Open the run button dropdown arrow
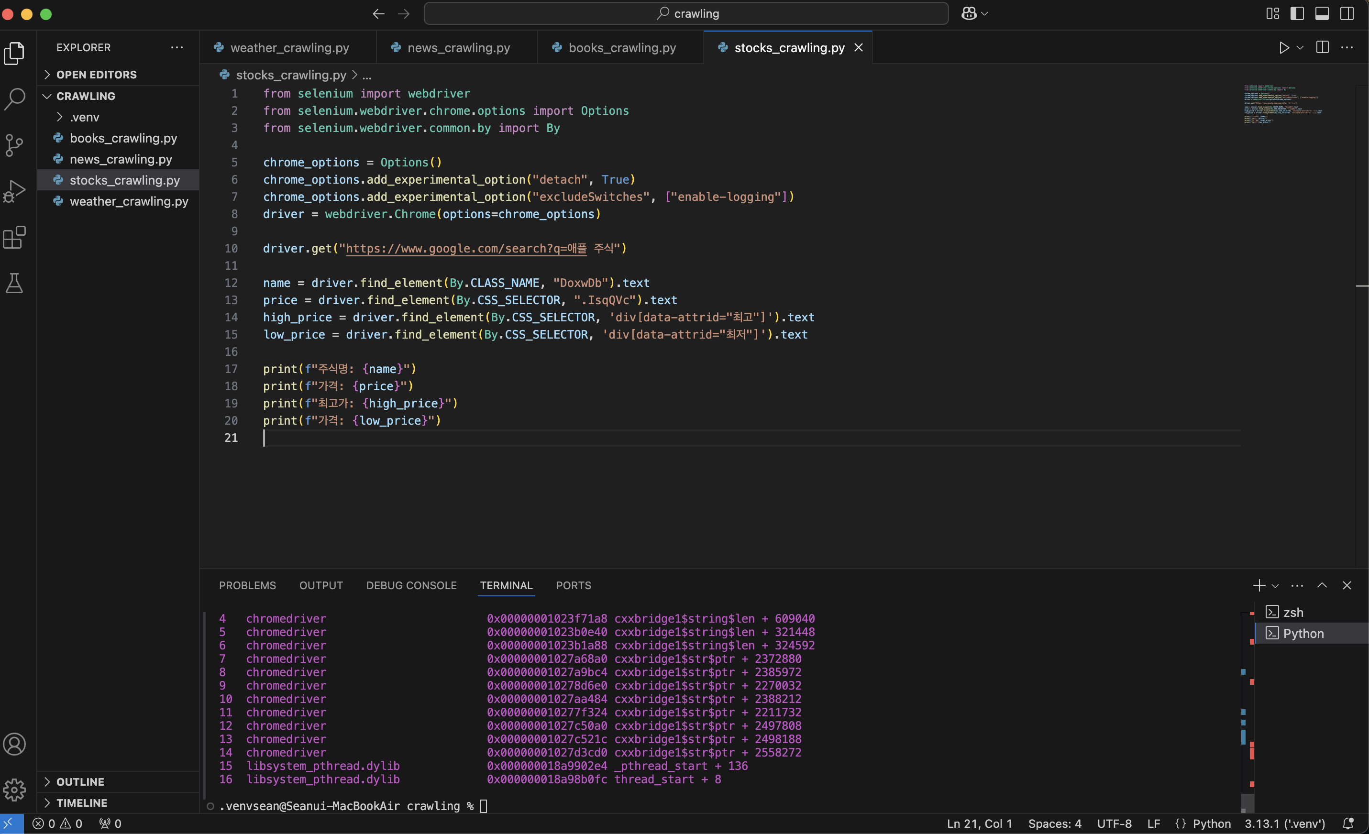This screenshot has height=834, width=1369. (1300, 48)
